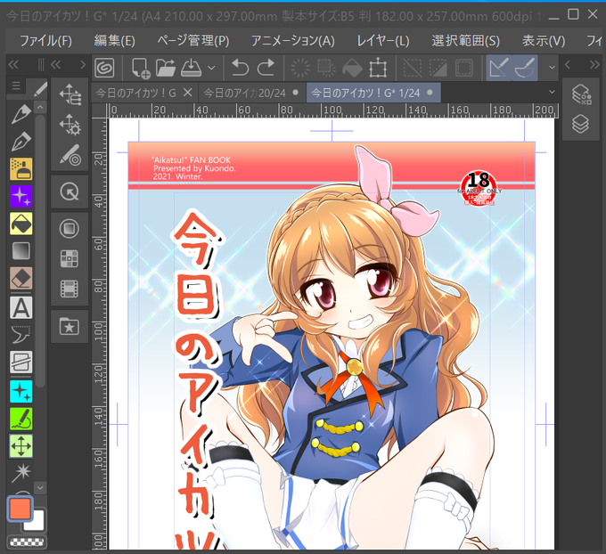Screen dimensions: 606x554
Task: Toggle Snap to Ruler
Action: [499, 68]
